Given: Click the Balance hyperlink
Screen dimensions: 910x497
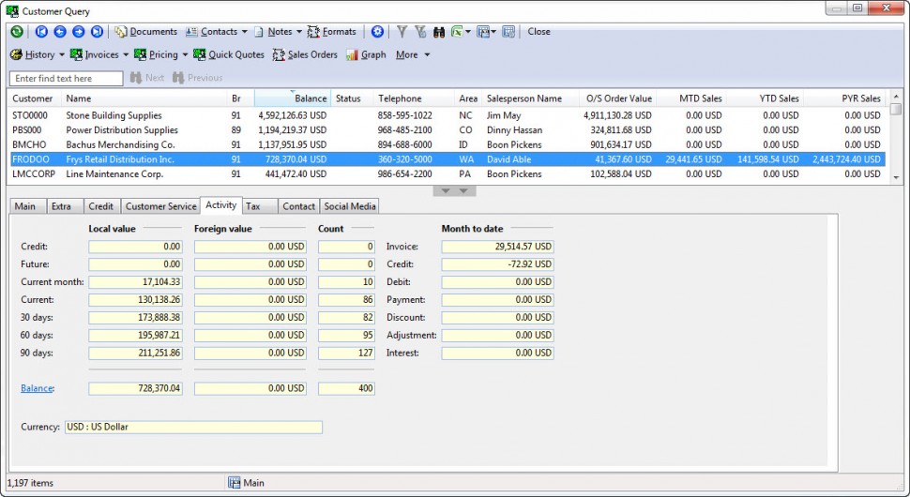Looking at the screenshot, I should tap(37, 388).
